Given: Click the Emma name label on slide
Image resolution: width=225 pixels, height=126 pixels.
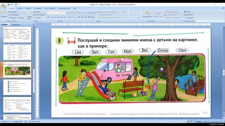Looking at the screenshot, I should coord(163,50).
